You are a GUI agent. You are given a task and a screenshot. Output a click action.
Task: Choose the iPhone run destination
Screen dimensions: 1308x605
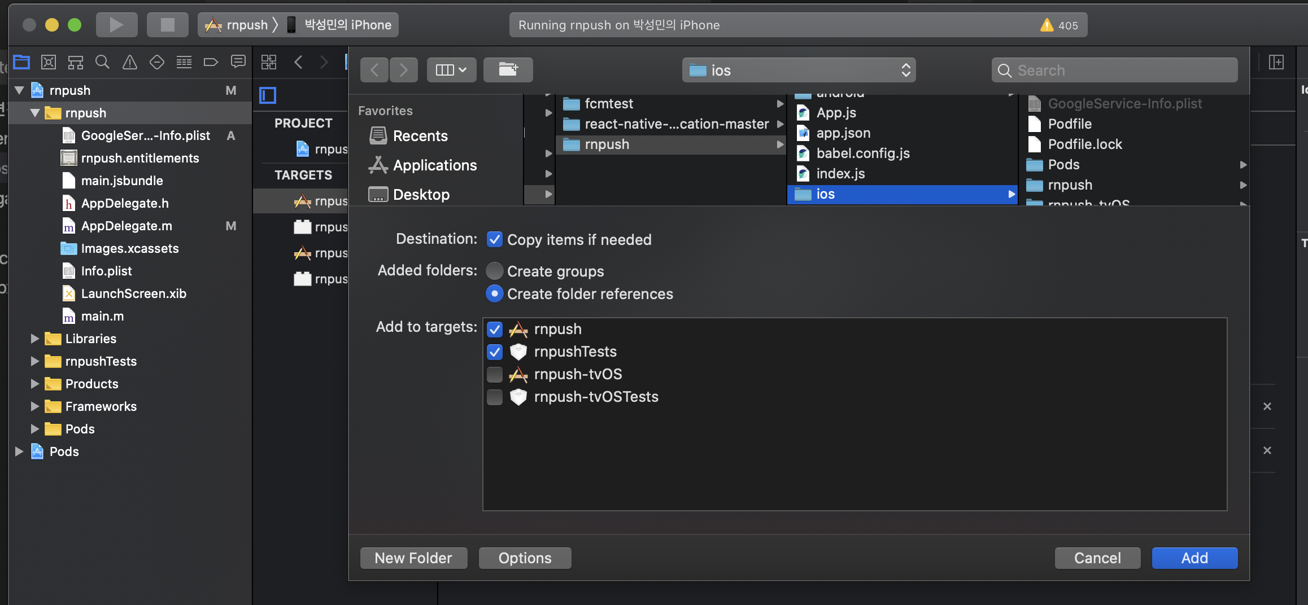coord(339,25)
